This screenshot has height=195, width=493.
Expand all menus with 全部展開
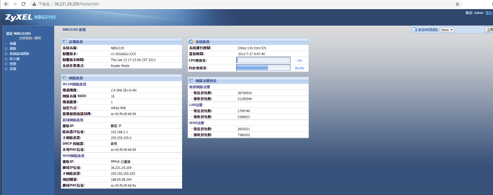click(25, 38)
